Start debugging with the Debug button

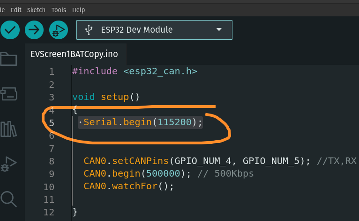pos(58,30)
